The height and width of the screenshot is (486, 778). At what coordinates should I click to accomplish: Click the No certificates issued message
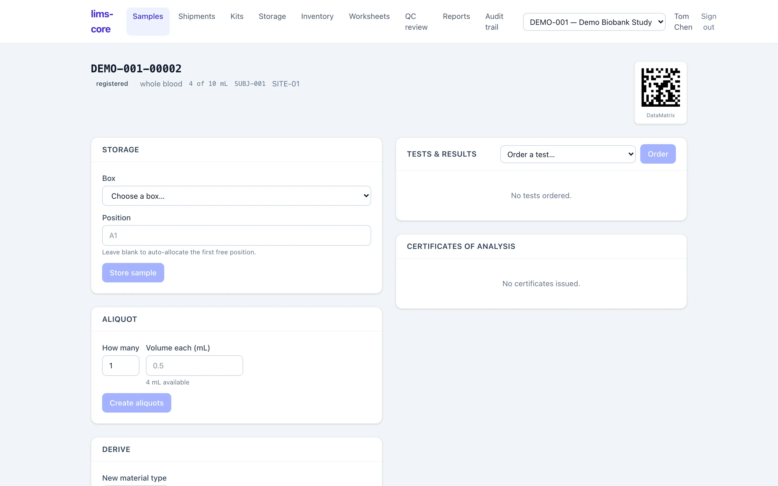tap(541, 283)
